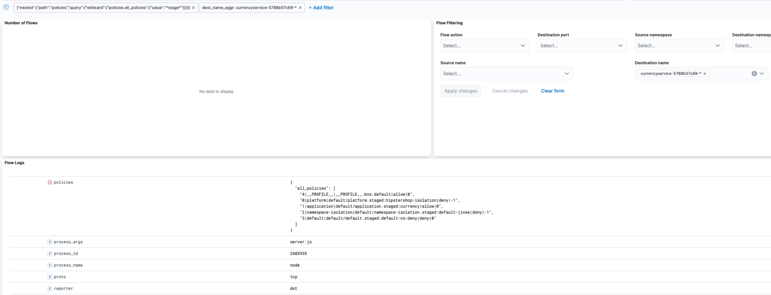This screenshot has height=295, width=771.
Task: Select the process_id field name
Action: [66, 254]
